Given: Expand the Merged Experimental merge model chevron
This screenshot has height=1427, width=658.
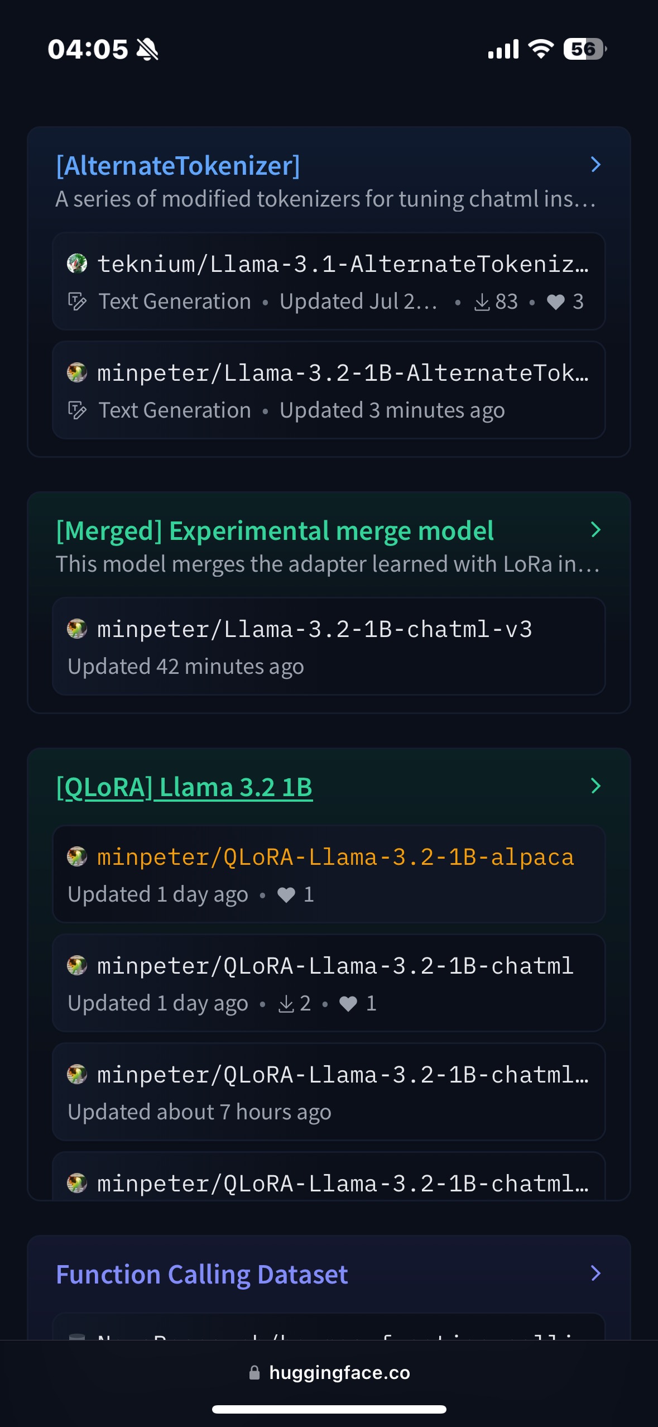Looking at the screenshot, I should click(595, 530).
